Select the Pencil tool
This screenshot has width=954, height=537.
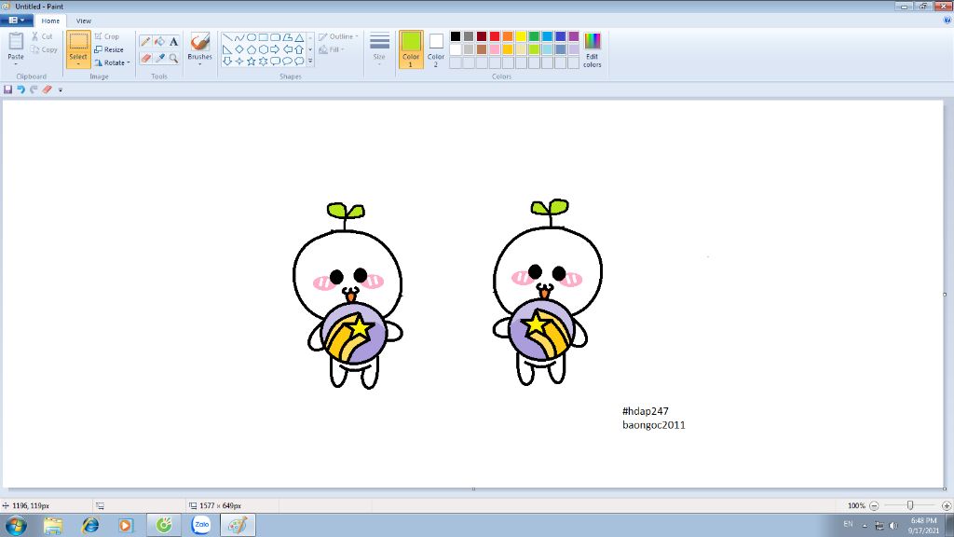click(145, 42)
